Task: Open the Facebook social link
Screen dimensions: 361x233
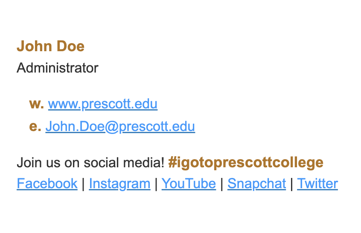Action: tap(47, 184)
